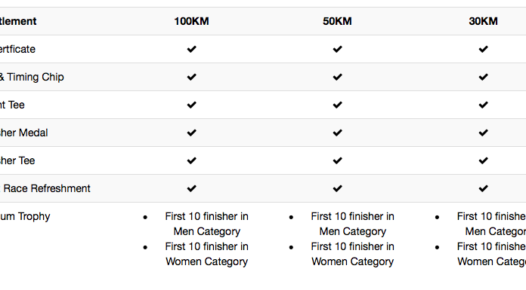This screenshot has height=290, width=526.
Task: Click the Timing Chip row label
Action: [x=32, y=78]
